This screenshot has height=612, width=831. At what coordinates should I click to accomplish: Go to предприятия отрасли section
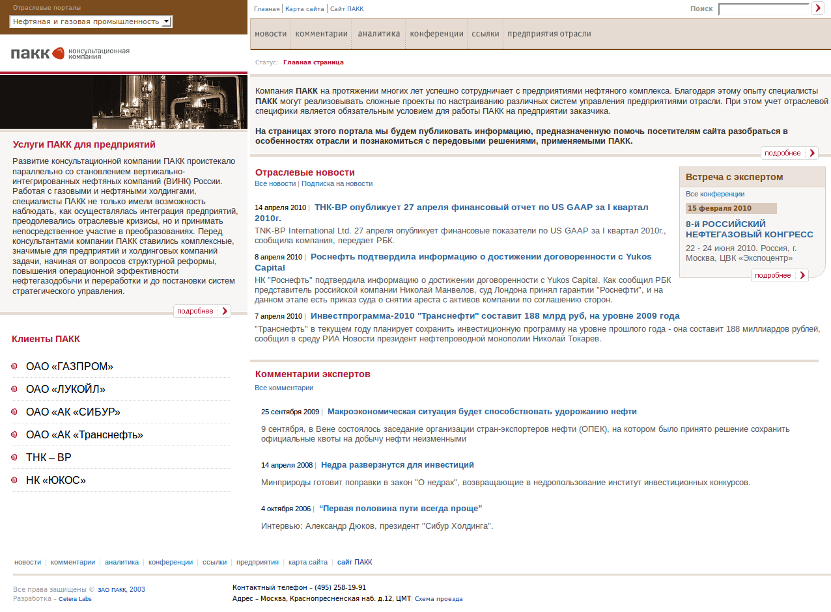tap(549, 34)
